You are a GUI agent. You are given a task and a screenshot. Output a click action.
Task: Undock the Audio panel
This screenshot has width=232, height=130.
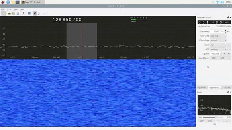pyautogui.click(x=228, y=92)
